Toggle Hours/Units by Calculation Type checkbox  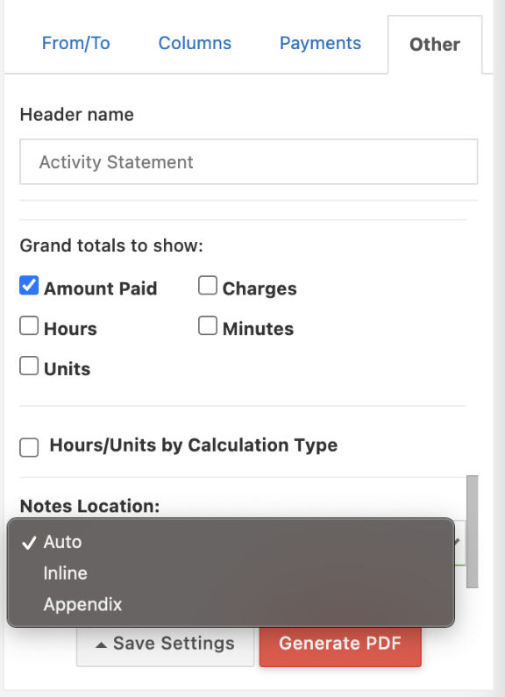(29, 447)
